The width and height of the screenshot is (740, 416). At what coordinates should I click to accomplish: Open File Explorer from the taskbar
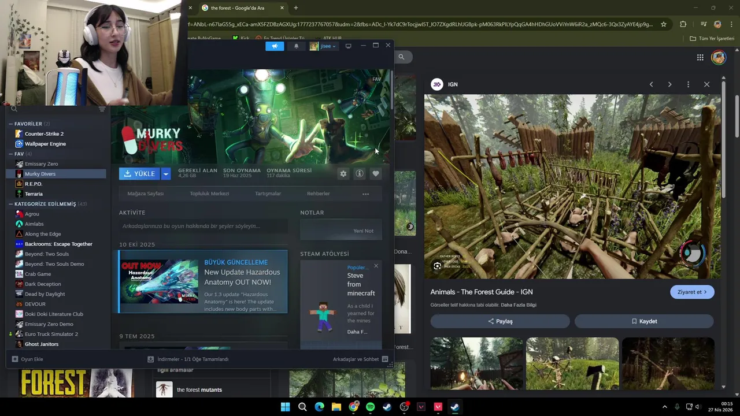point(336,407)
